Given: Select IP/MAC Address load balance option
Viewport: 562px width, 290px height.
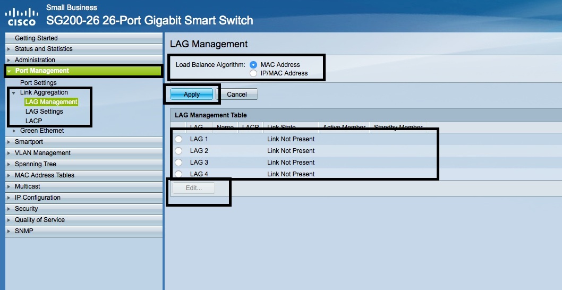Looking at the screenshot, I should (x=253, y=73).
